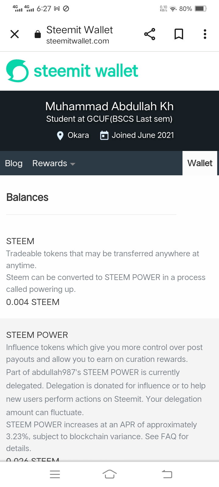The height and width of the screenshot is (487, 219).
Task: Expand the Rewards dropdown menu
Action: click(54, 163)
